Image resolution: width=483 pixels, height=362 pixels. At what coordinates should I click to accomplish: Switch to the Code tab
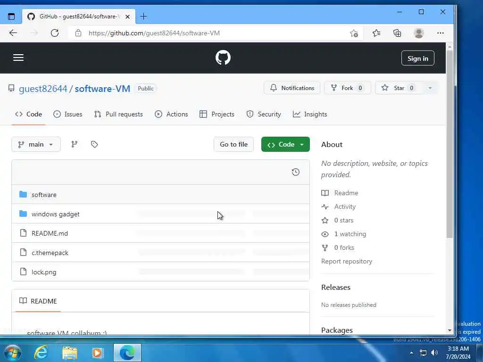(28, 114)
